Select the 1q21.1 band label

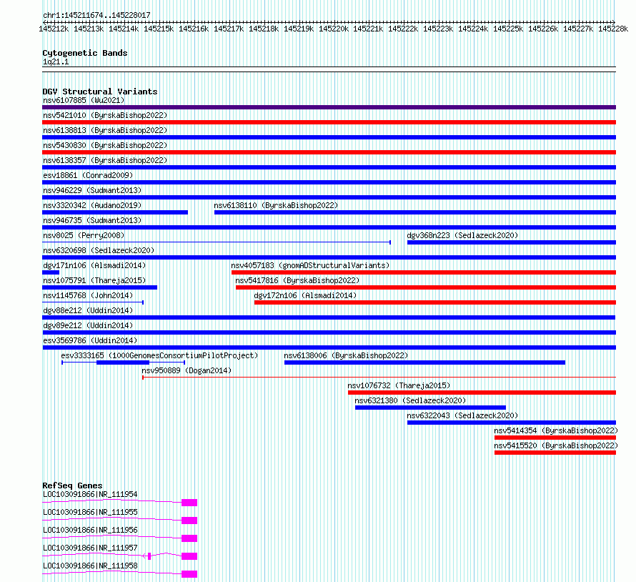(x=56, y=61)
